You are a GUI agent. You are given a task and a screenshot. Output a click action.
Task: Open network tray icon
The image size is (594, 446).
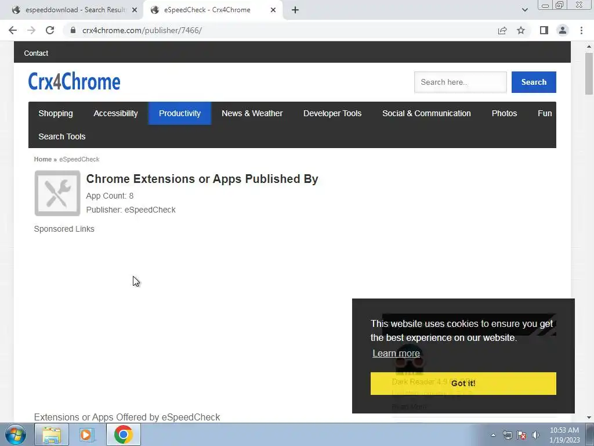[507, 435]
